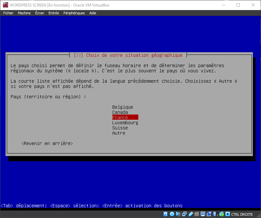
Task: Open the Périphériques menu
Action: [74, 13]
